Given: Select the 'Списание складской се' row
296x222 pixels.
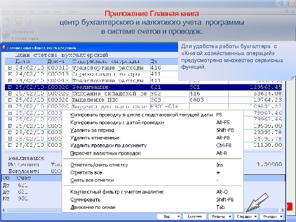Looking at the screenshot, I should click(x=143, y=93).
